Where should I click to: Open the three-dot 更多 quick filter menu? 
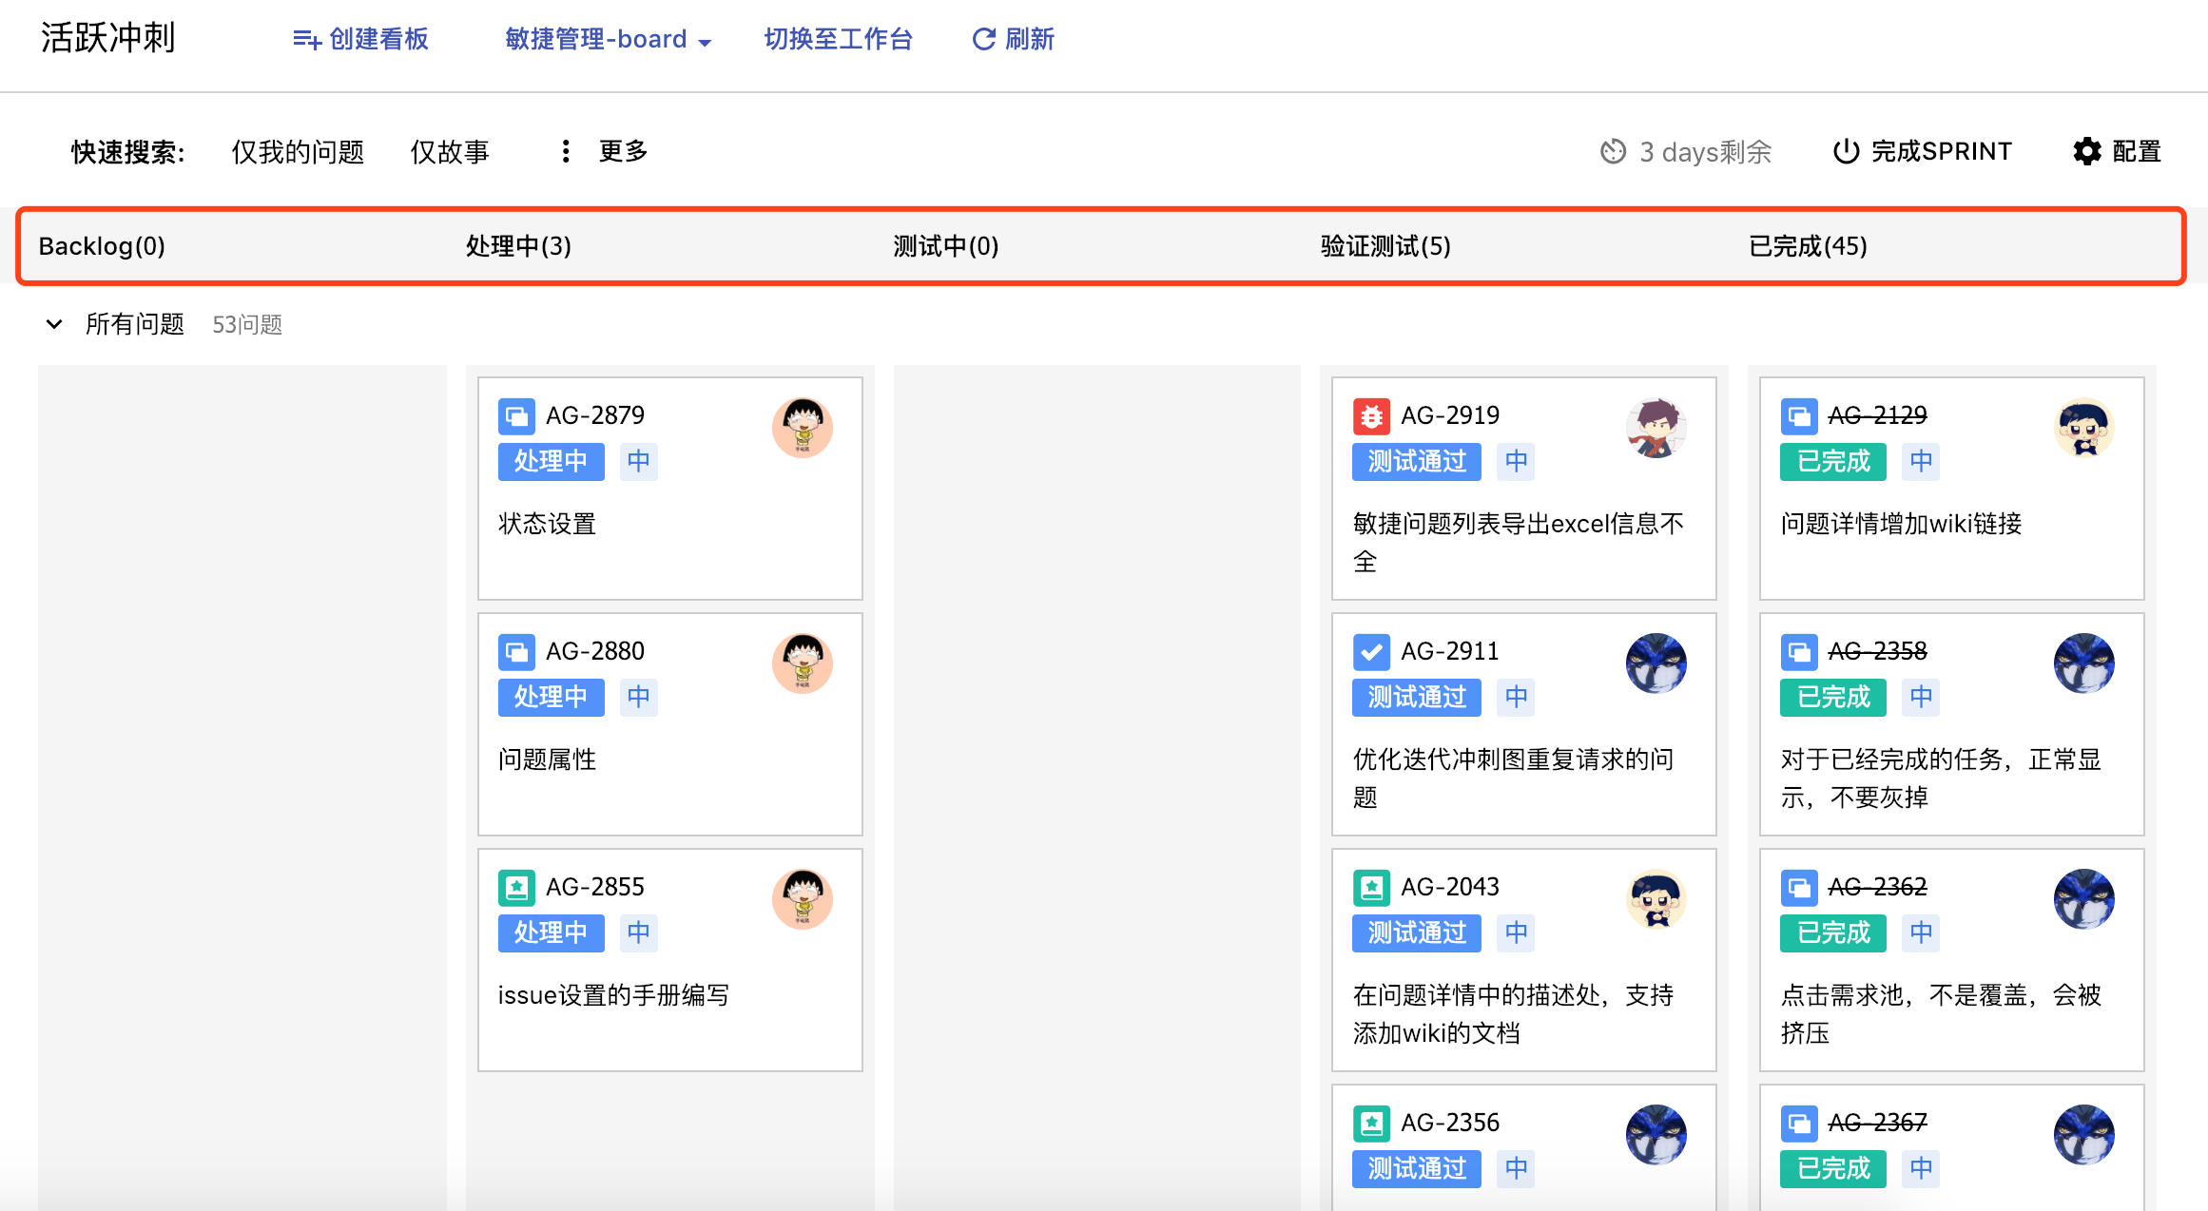[605, 151]
